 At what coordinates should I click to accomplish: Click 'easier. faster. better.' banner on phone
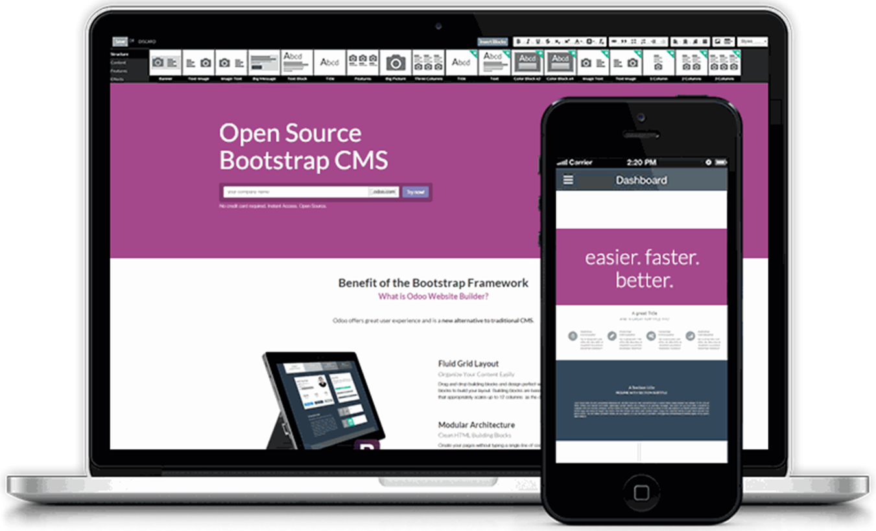[x=641, y=268]
